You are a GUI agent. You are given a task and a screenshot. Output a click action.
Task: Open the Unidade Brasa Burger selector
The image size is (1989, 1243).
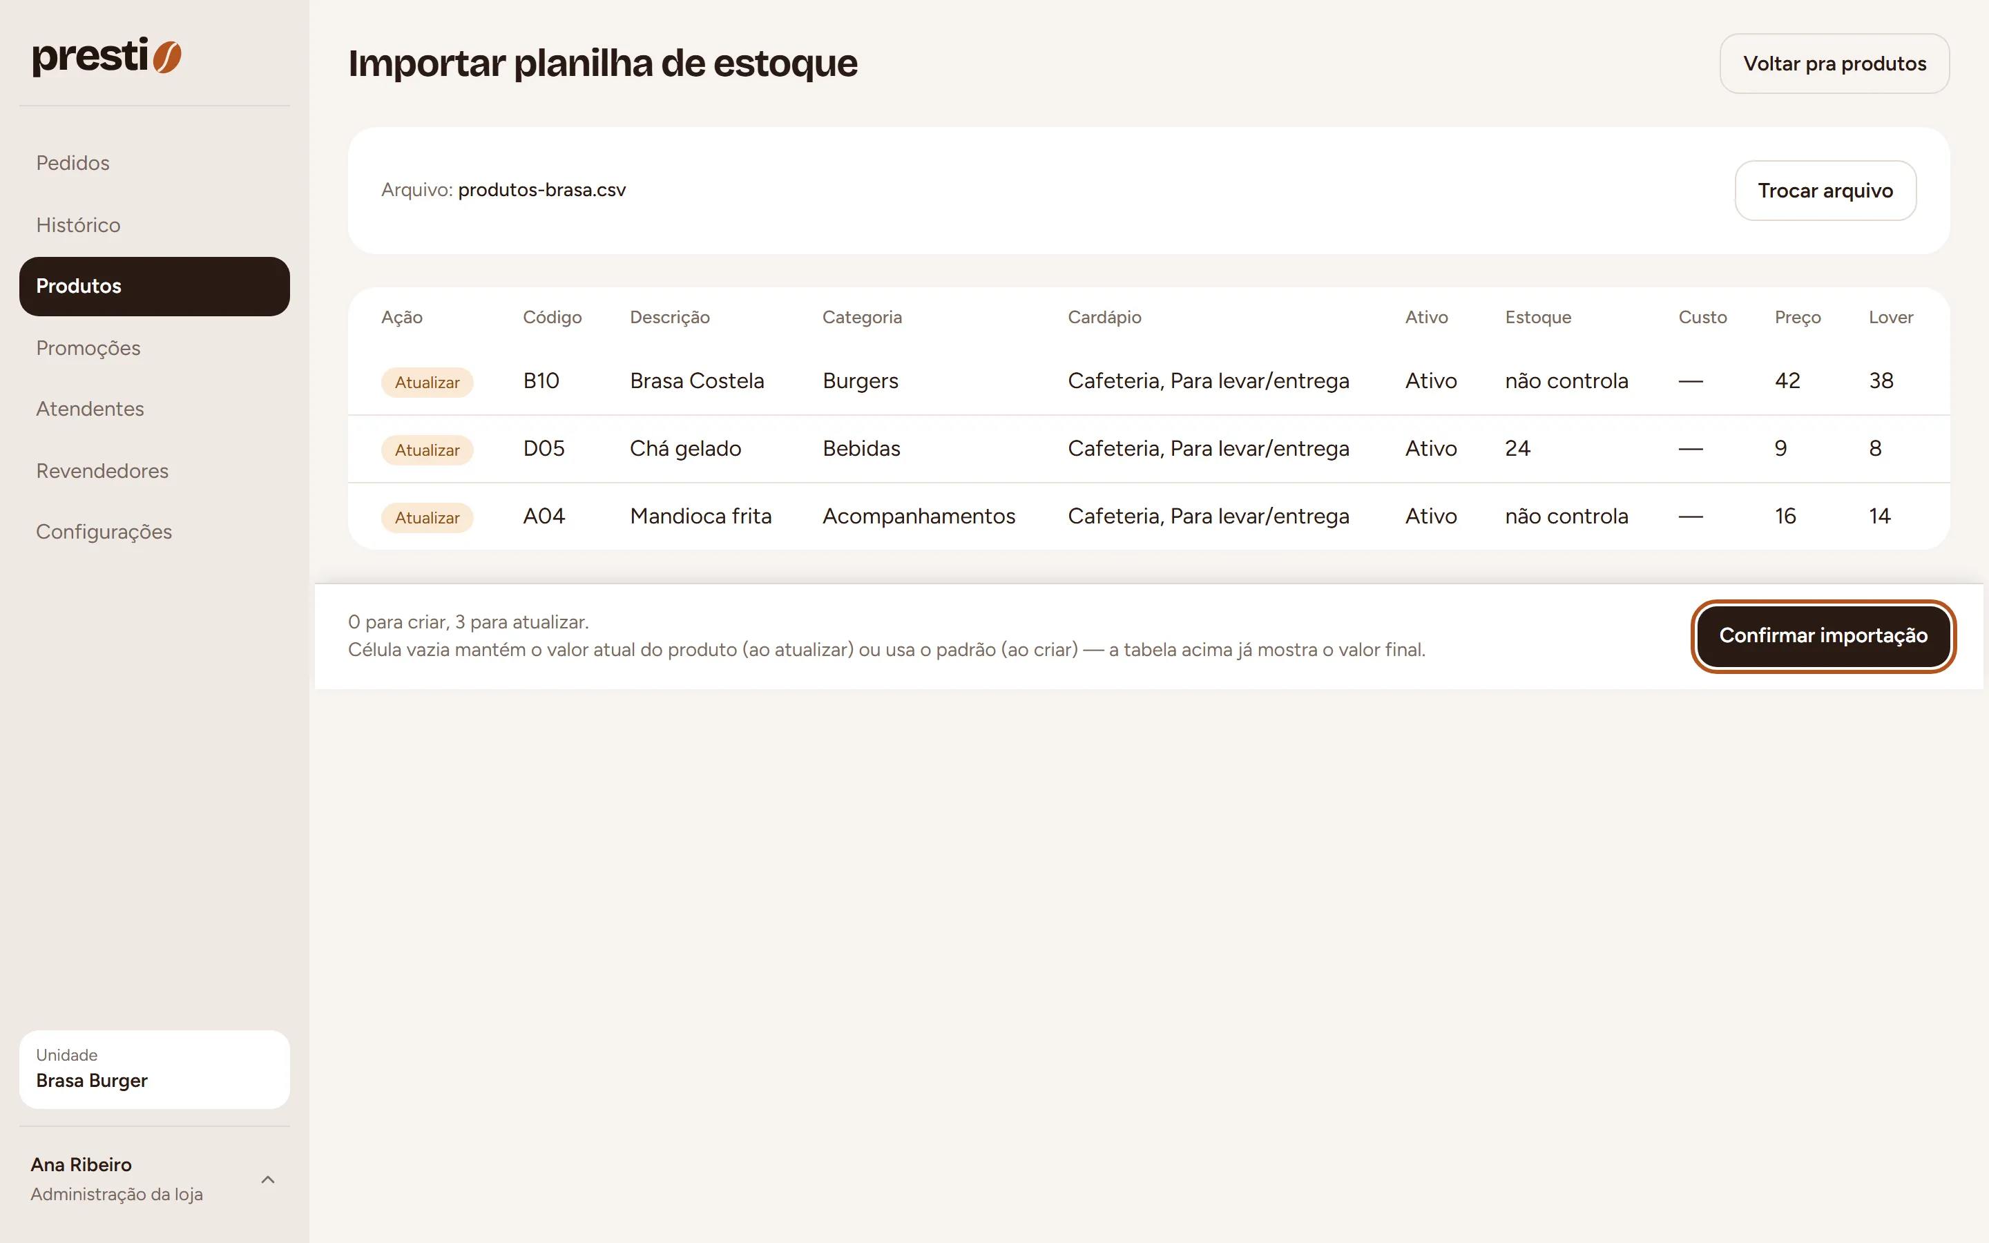tap(155, 1069)
